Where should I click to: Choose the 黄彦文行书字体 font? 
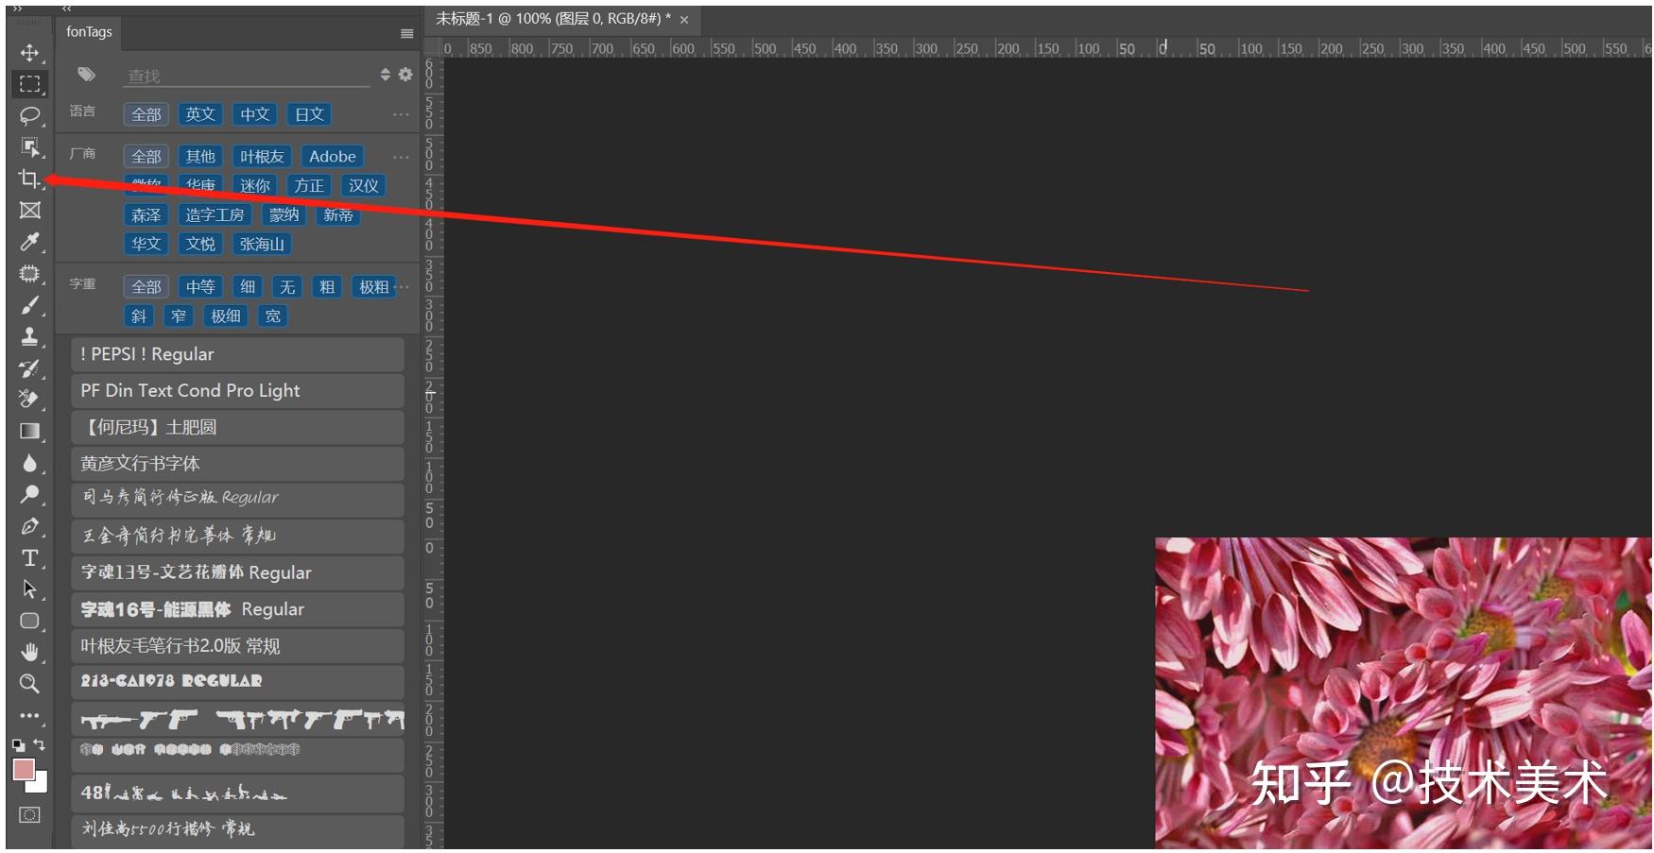(x=237, y=464)
